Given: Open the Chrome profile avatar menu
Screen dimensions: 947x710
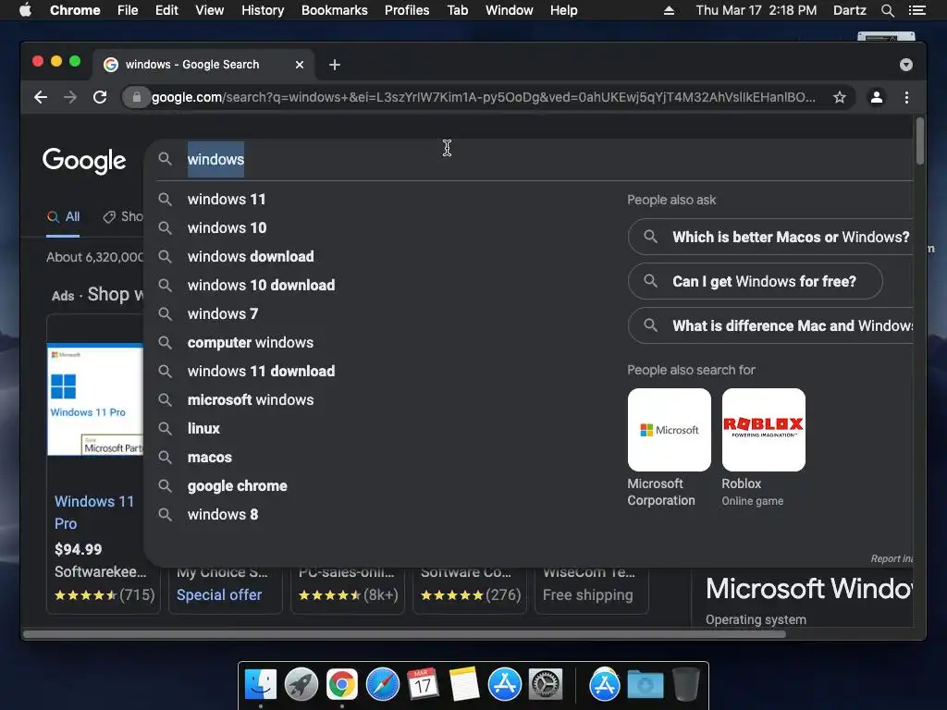Looking at the screenshot, I should (877, 97).
